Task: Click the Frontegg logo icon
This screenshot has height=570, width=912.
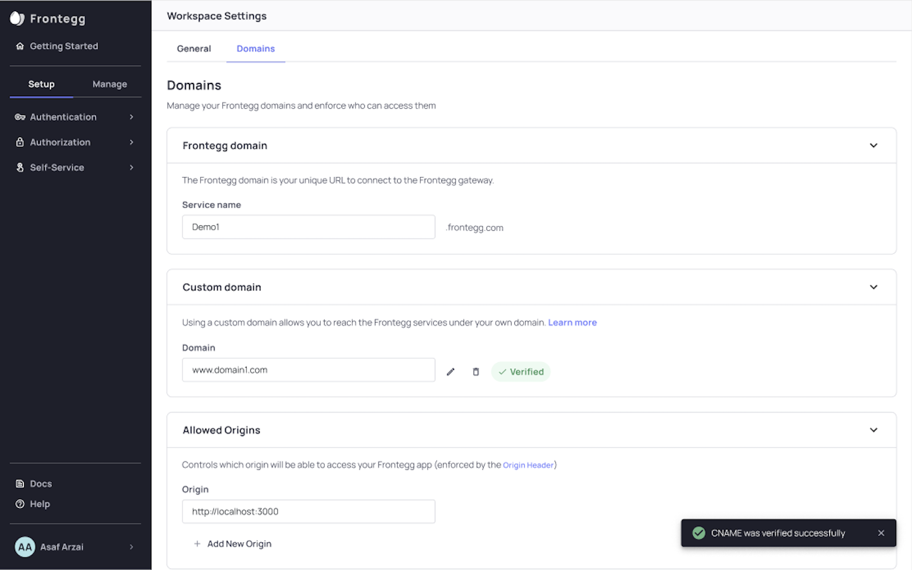Action: click(x=17, y=18)
